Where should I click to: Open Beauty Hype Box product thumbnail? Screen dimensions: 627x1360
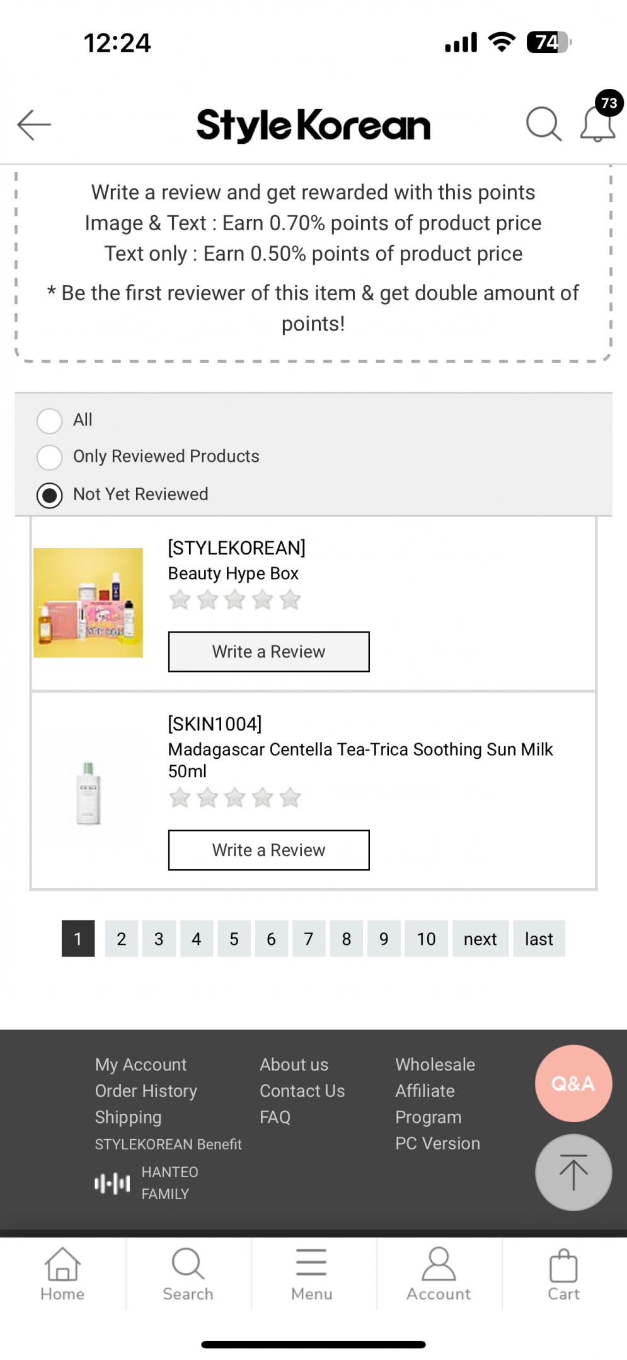tap(88, 602)
